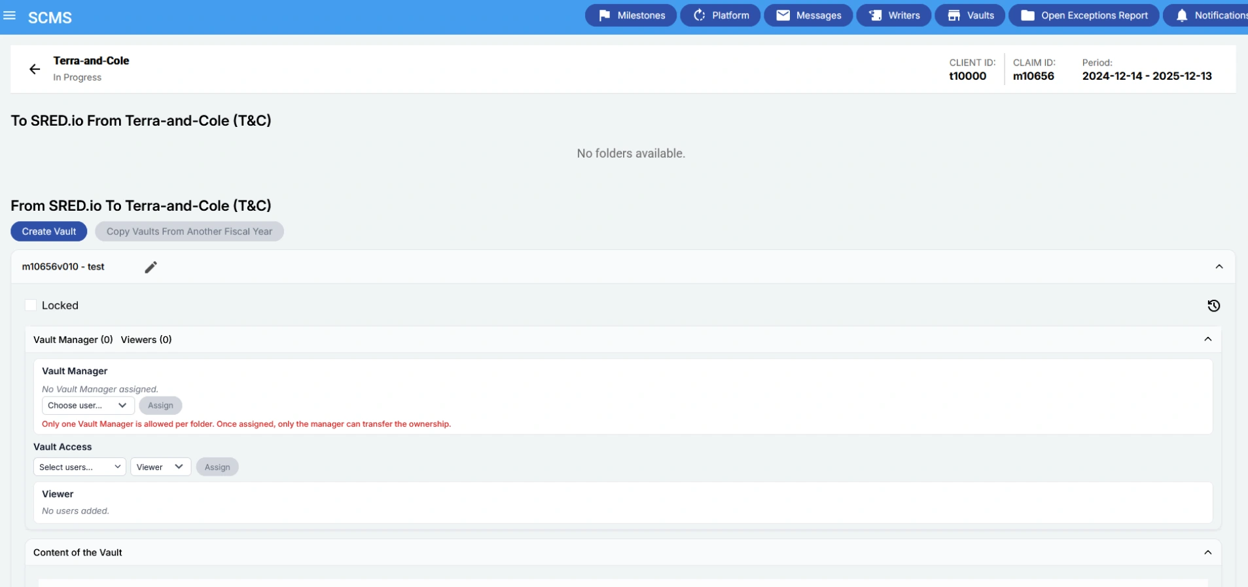Viewport: 1248px width, 587px height.
Task: Click the vault title m10656v010 - test
Action: point(63,266)
